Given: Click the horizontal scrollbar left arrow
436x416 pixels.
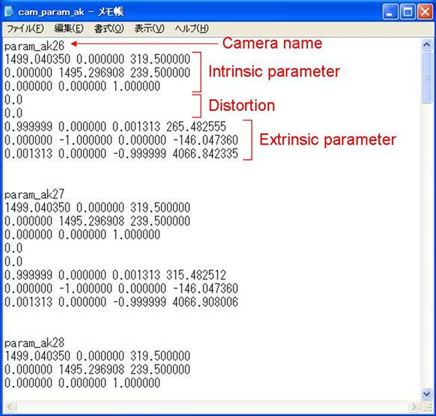Looking at the screenshot, I should click(10, 407).
